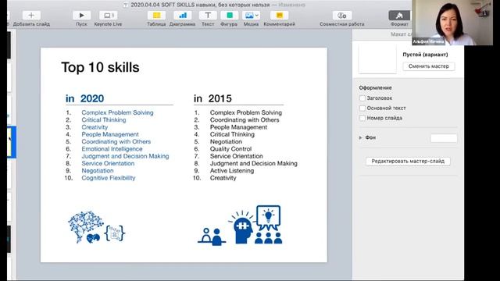This screenshot has height=281, width=500.
Task: Start the slideshow with Пуск play button
Action: click(x=81, y=16)
